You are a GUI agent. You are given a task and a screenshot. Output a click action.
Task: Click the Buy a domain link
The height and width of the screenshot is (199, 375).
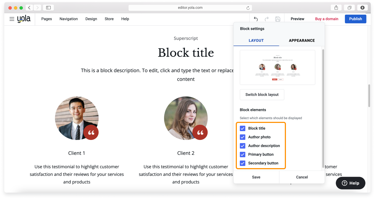[x=326, y=19]
